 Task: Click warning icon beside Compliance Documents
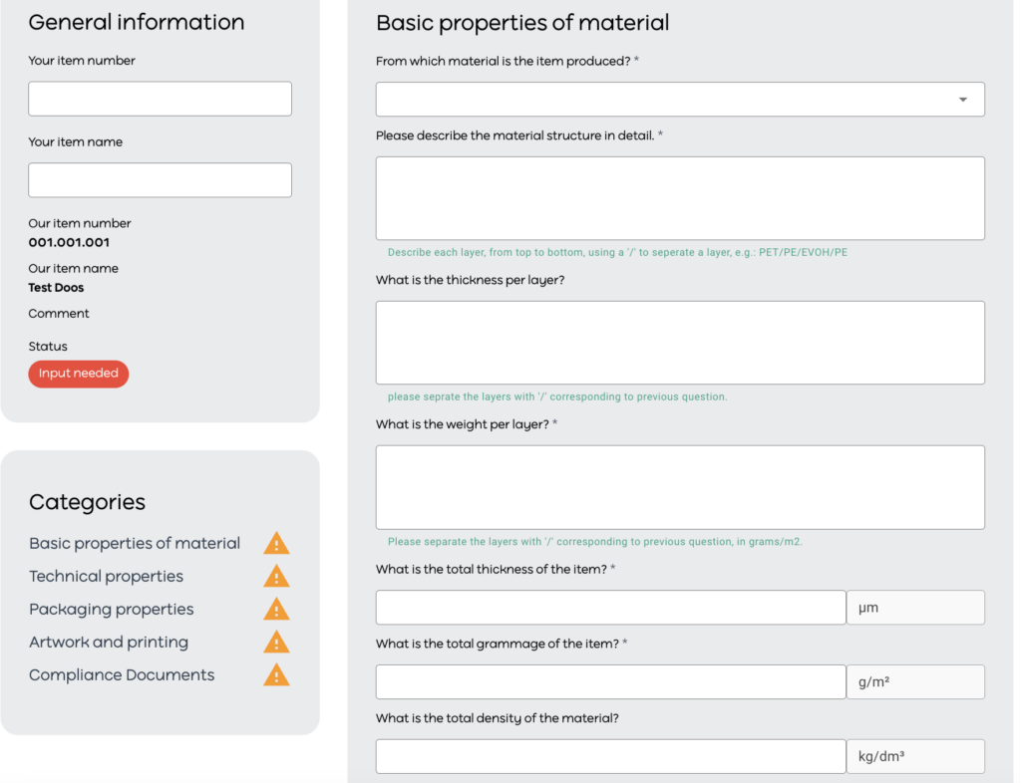coord(276,675)
